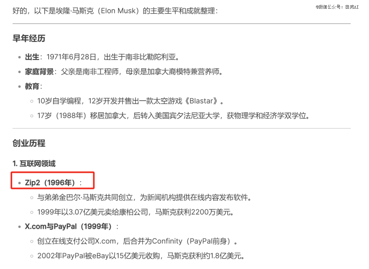Screen dimensions: 369x269
Task: Click the 早年经历 section heading
Action: 29,38
